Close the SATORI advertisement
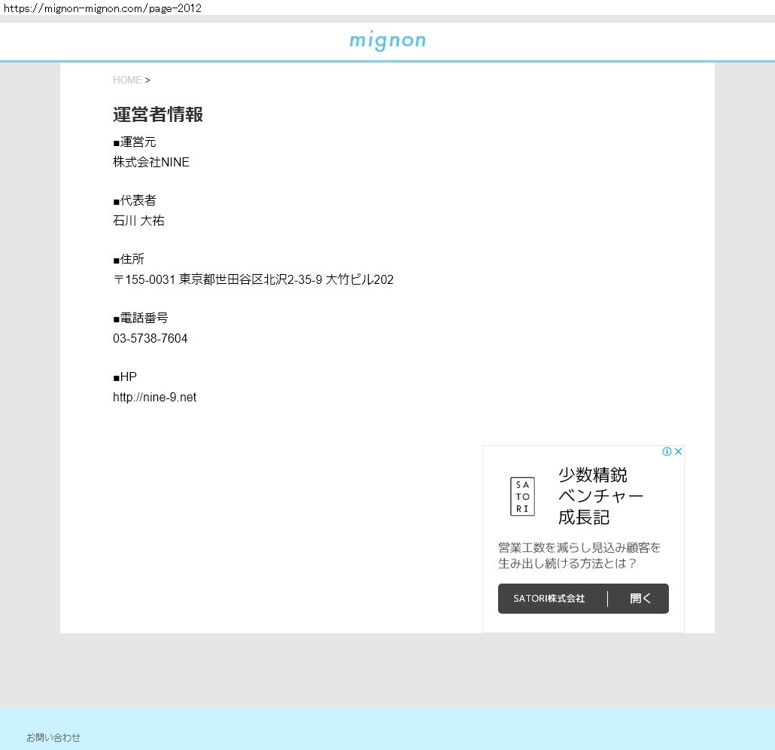The width and height of the screenshot is (775, 750). click(x=678, y=452)
